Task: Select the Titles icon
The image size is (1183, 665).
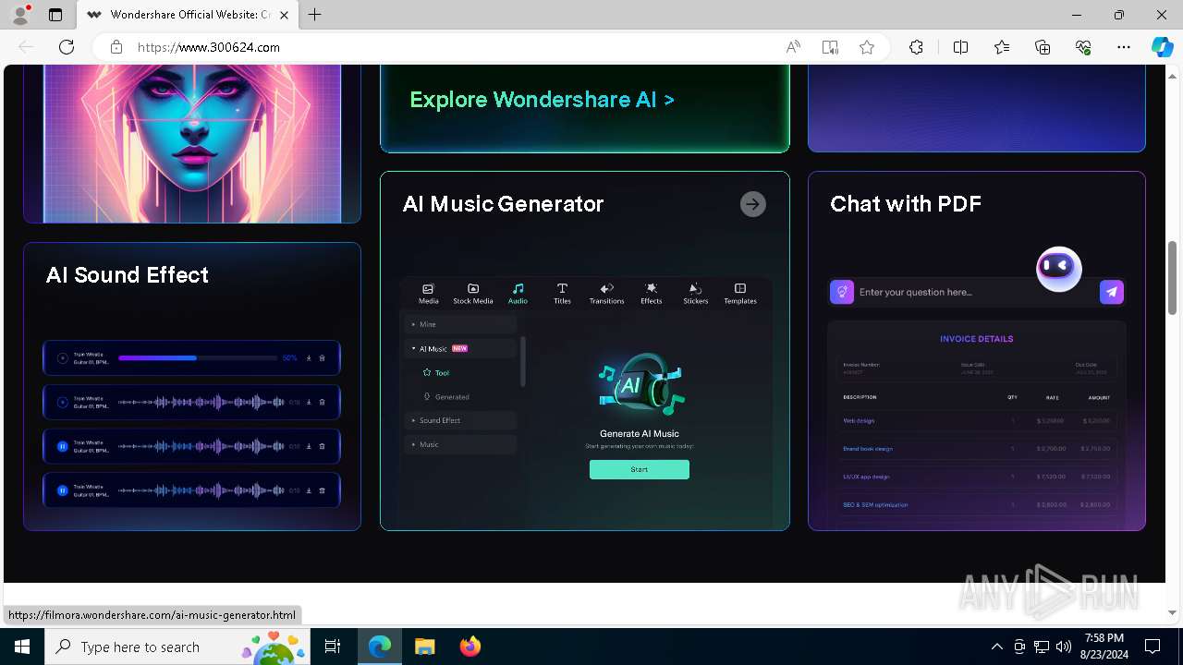Action: click(562, 289)
